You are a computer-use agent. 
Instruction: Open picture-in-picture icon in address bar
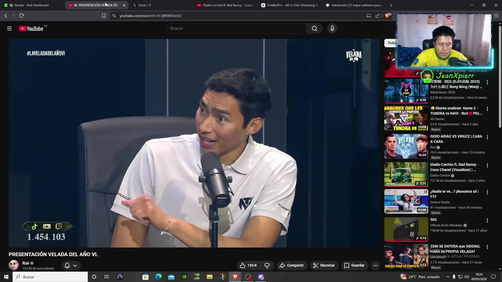[x=369, y=16]
